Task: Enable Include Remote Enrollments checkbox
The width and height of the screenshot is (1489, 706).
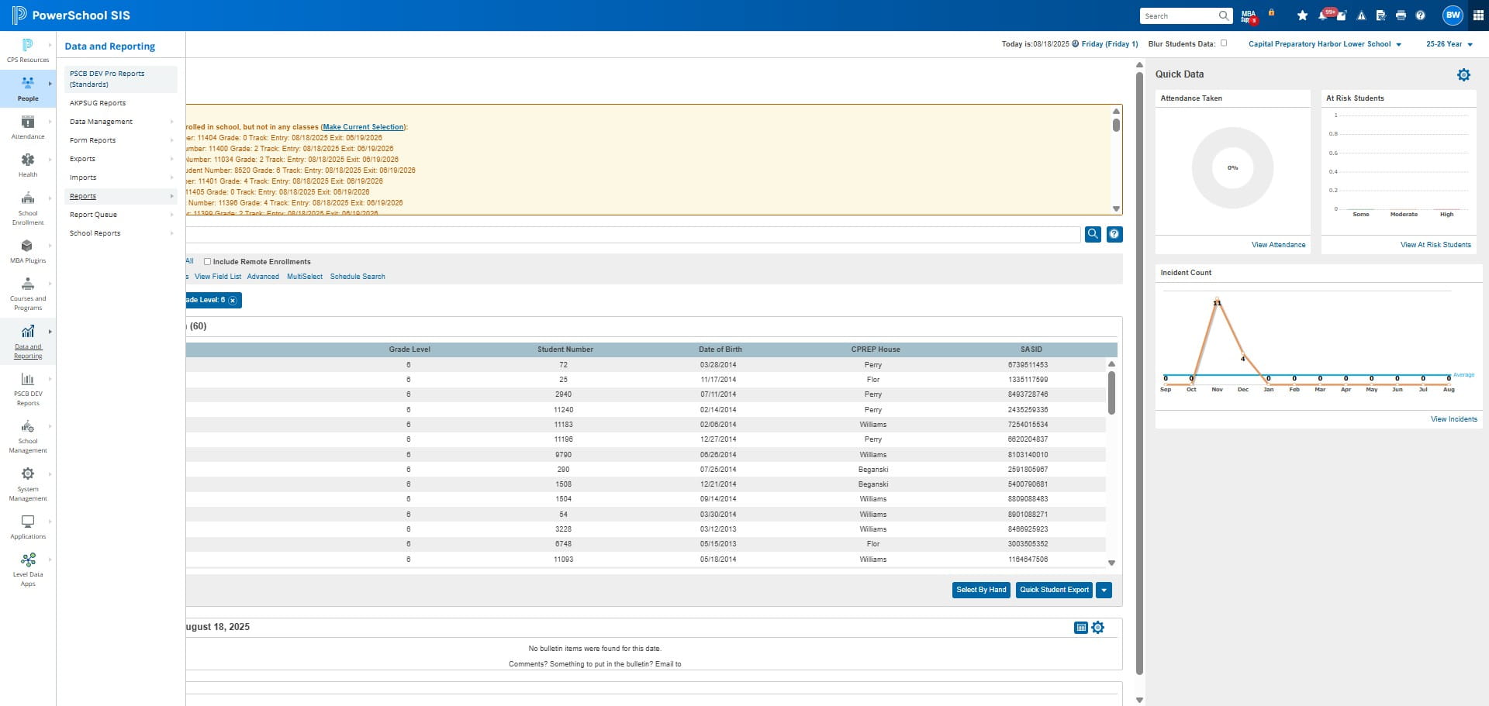Action: point(207,262)
